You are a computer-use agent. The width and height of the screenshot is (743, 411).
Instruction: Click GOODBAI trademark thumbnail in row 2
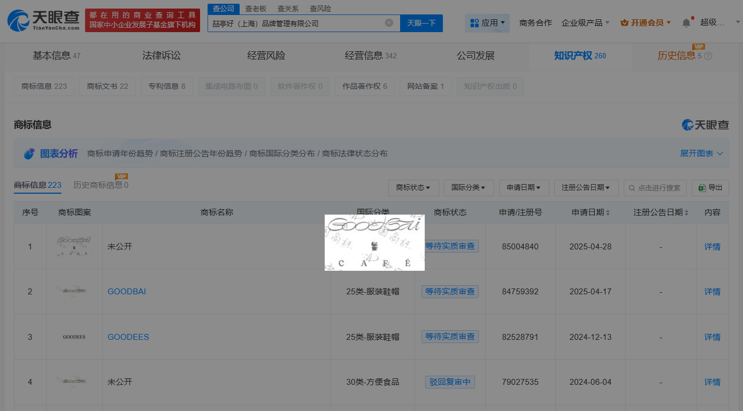(x=74, y=291)
